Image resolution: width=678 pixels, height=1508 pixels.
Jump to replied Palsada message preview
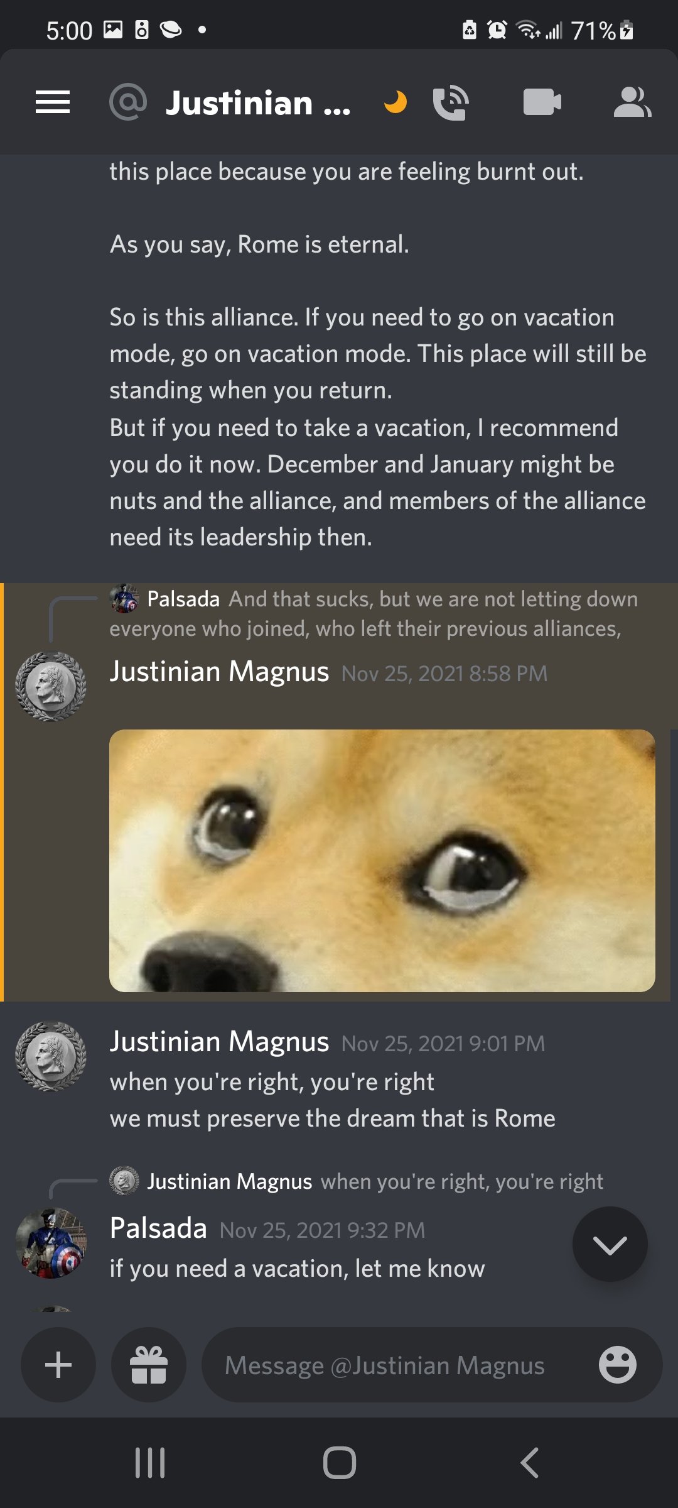pyautogui.click(x=374, y=613)
